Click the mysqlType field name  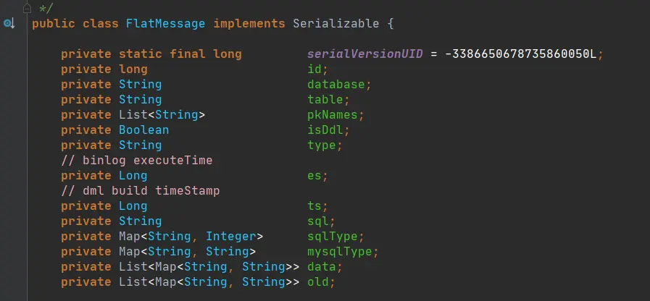tap(340, 252)
